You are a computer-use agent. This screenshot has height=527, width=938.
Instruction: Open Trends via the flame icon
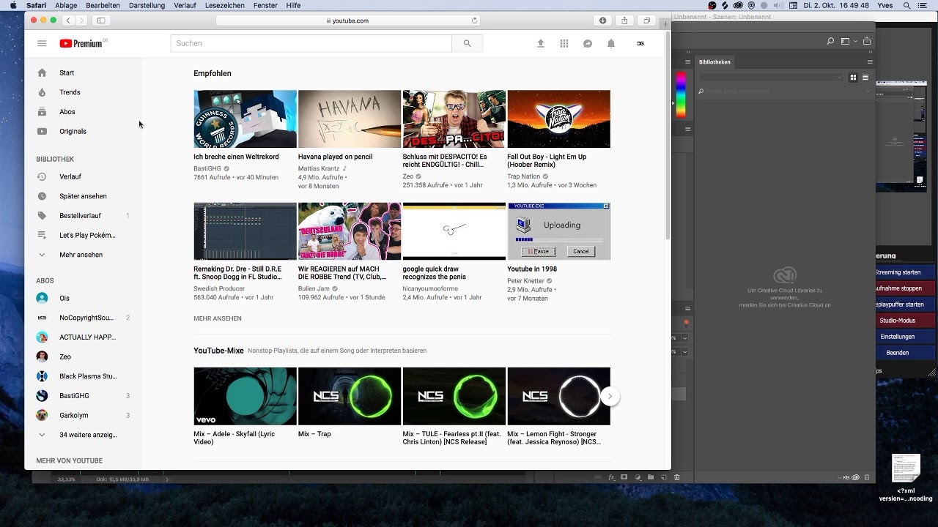click(x=42, y=92)
